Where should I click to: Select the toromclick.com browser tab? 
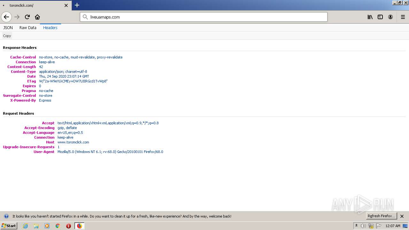(x=35, y=5)
